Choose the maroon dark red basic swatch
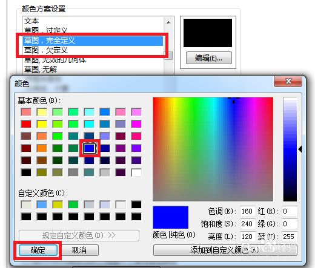The image size is (315, 268). pos(26,148)
